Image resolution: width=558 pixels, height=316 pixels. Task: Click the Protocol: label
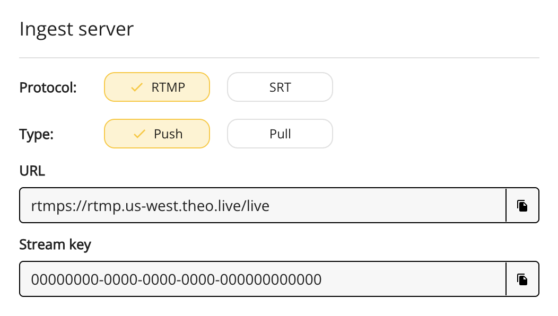48,87
